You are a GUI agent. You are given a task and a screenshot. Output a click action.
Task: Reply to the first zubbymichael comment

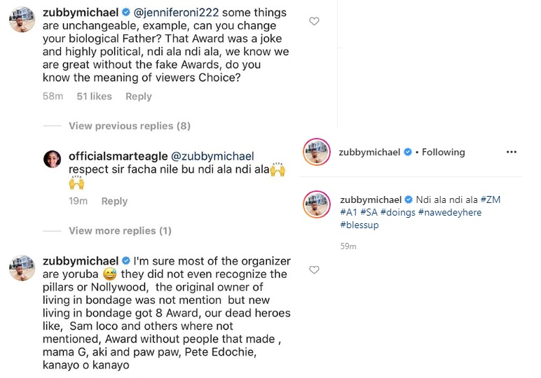pos(139,97)
